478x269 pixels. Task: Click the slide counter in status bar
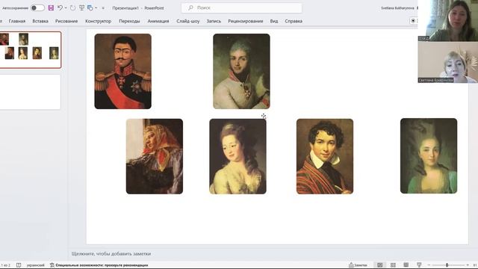coord(5,265)
